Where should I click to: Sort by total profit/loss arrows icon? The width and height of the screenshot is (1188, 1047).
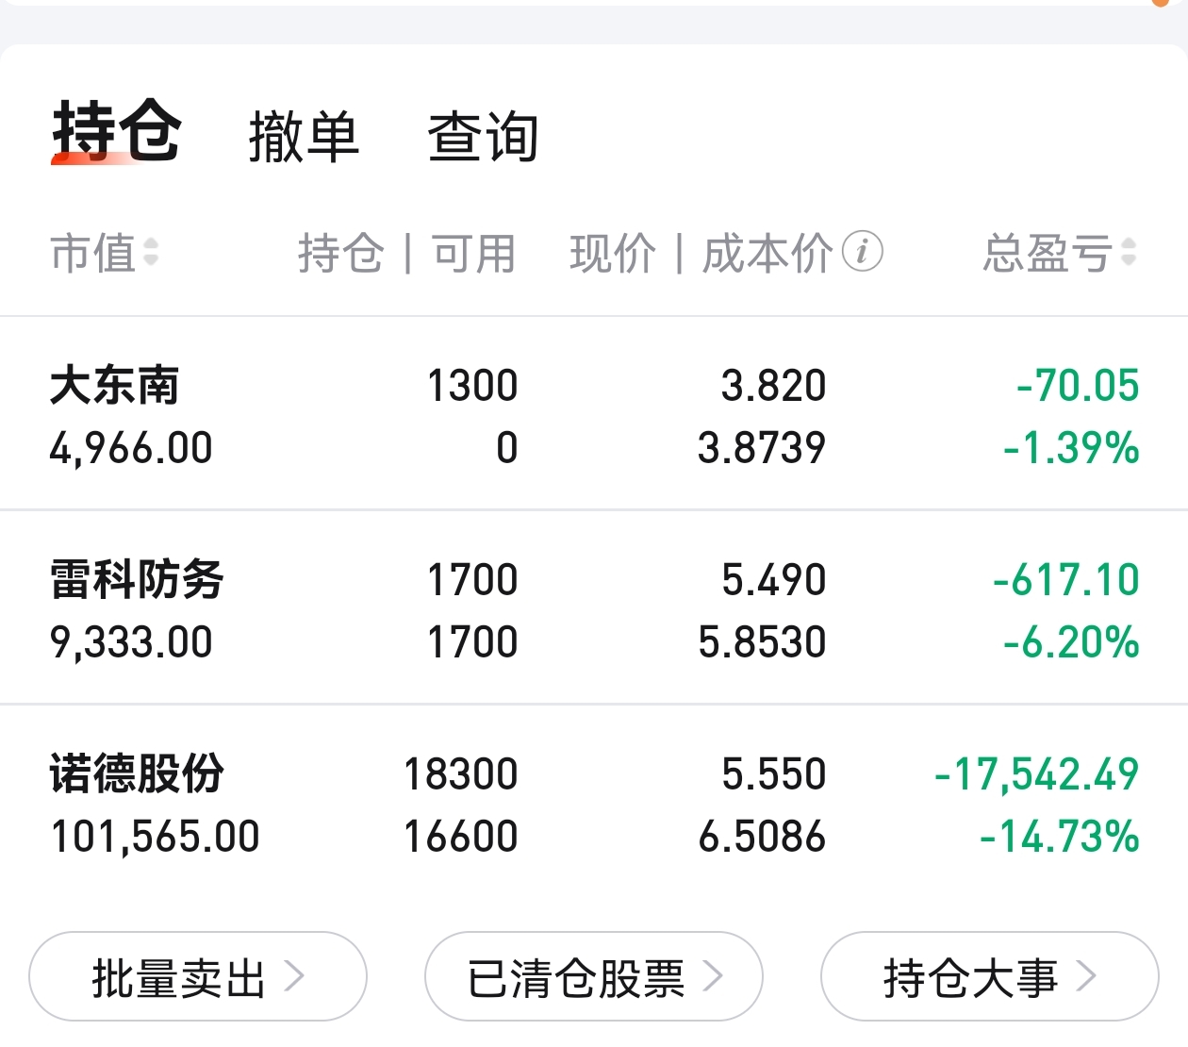(x=1129, y=252)
